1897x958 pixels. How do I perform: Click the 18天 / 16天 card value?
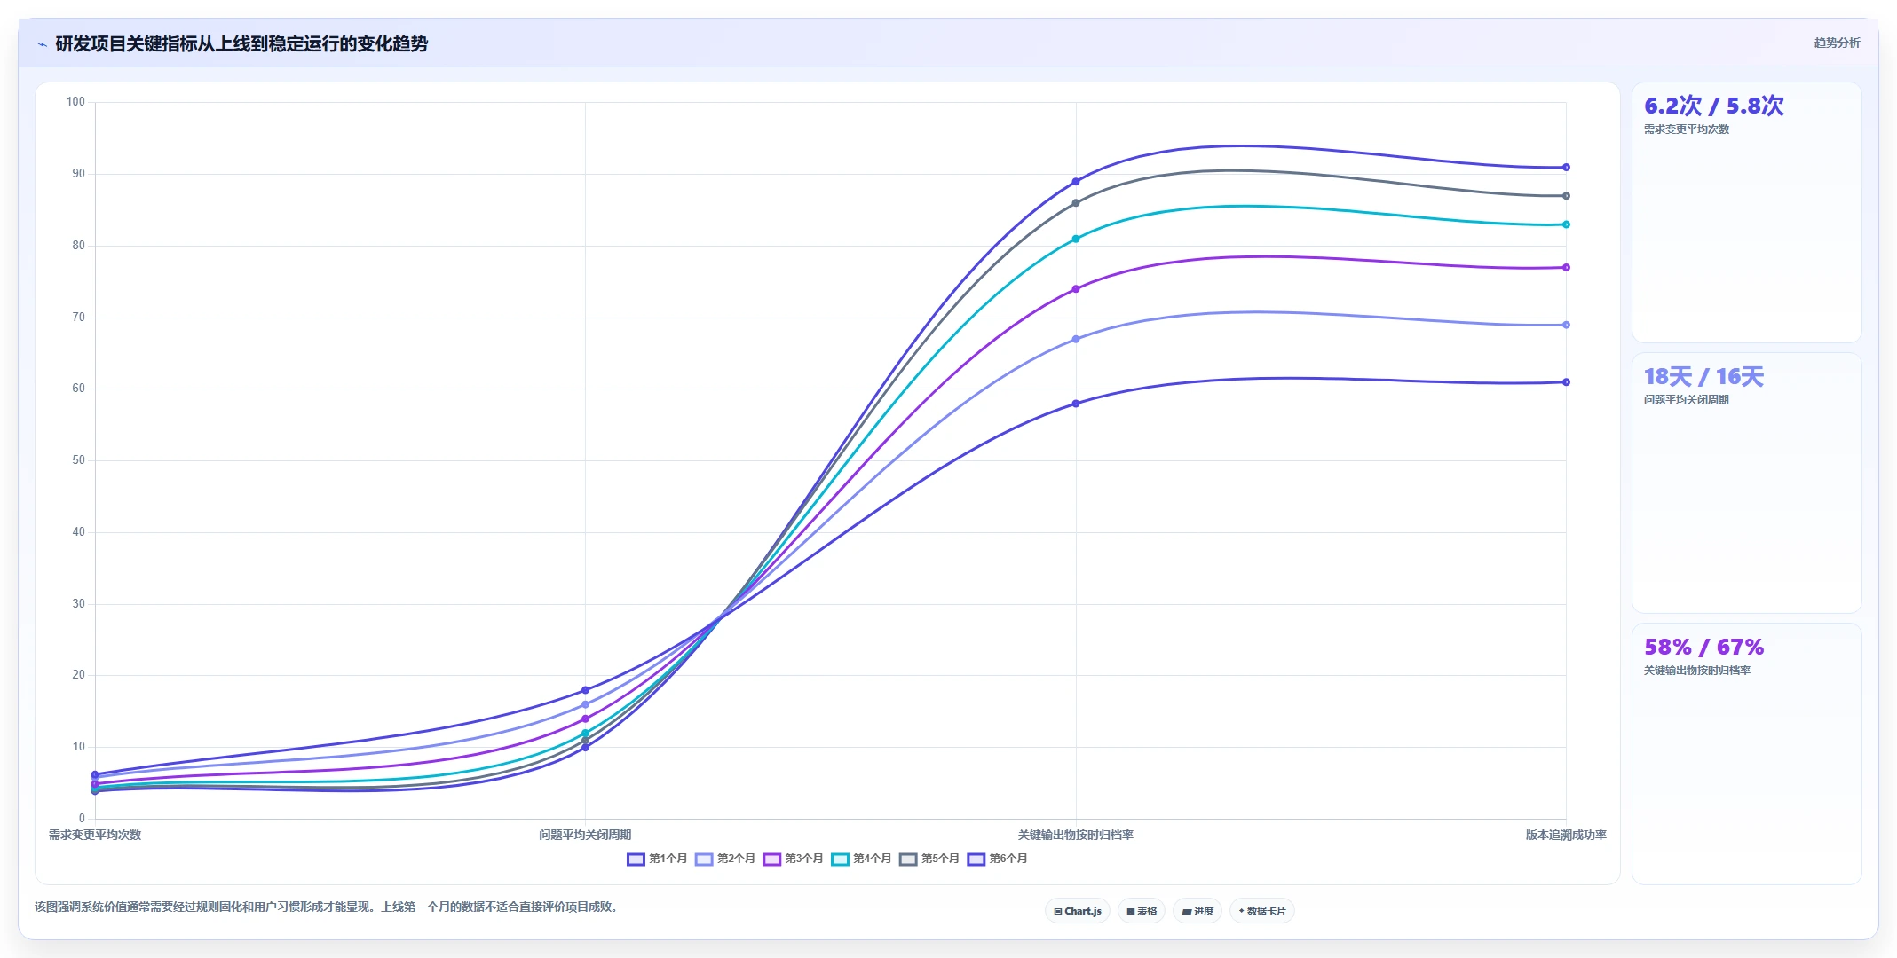click(1703, 376)
